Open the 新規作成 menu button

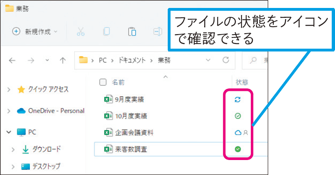(x=35, y=32)
